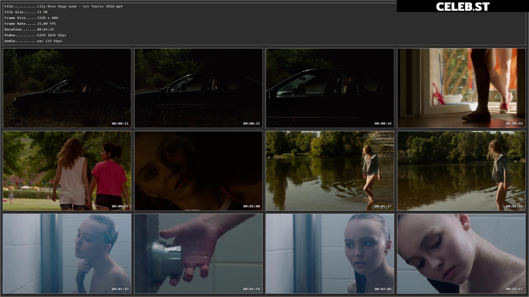Open the doorway legs frame at 00:00:45
This screenshot has height=297, width=529.
tap(461, 88)
